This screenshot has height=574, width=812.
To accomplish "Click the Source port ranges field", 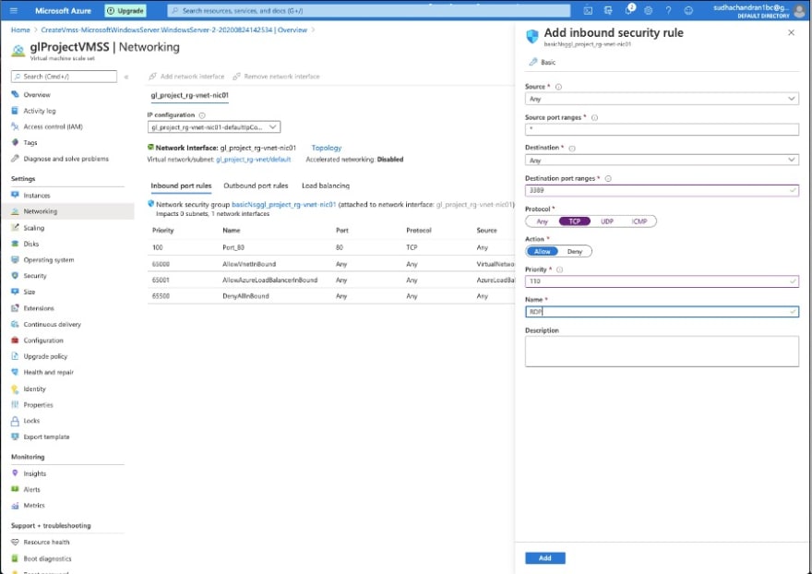I will [x=662, y=129].
